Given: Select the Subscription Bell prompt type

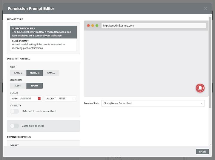Looking at the screenshot, I should 43,32.
